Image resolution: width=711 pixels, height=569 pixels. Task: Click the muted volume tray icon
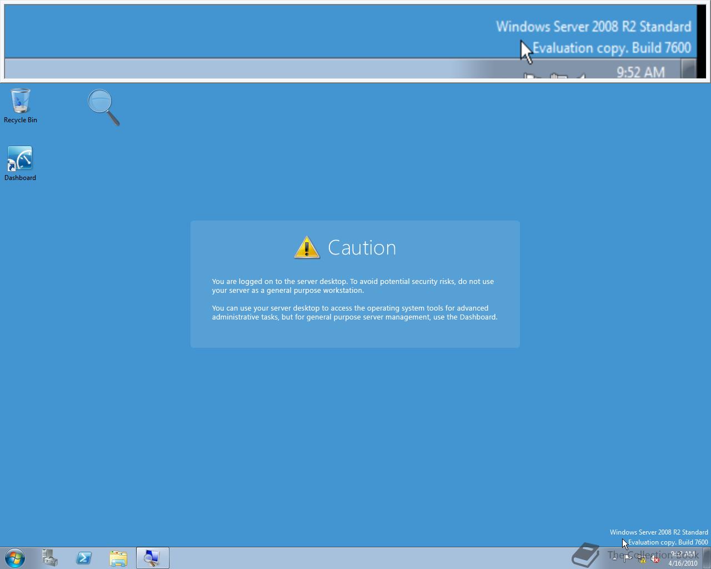(655, 559)
